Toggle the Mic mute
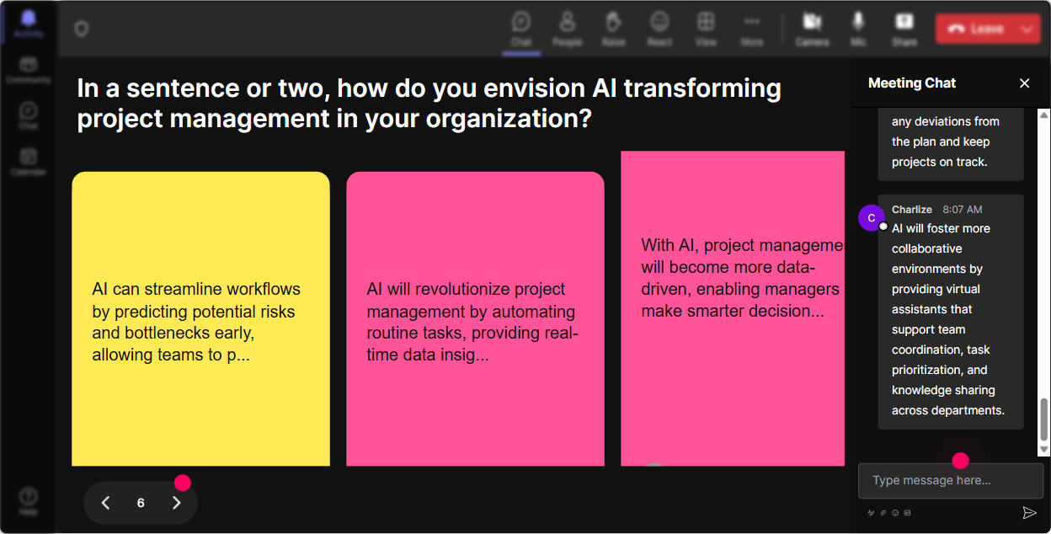Screen dimensions: 1051x534 pos(858,28)
